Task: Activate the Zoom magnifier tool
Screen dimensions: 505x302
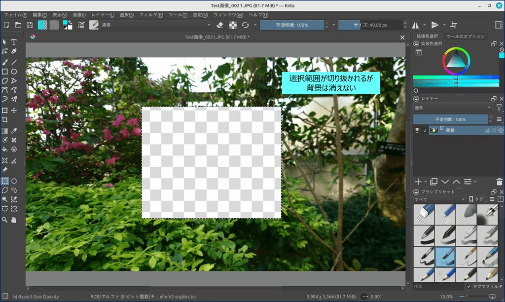Action: tap(4, 220)
